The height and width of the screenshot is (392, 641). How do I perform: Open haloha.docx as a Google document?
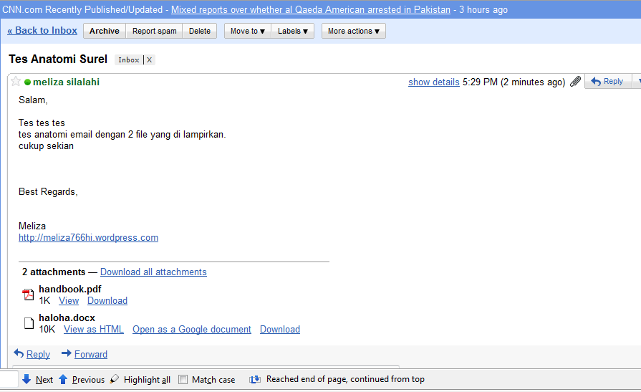(x=192, y=329)
